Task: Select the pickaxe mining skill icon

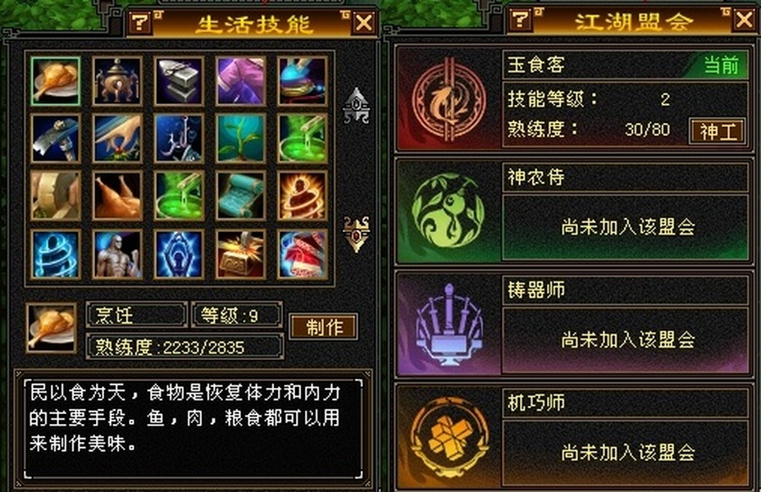Action: 55,139
